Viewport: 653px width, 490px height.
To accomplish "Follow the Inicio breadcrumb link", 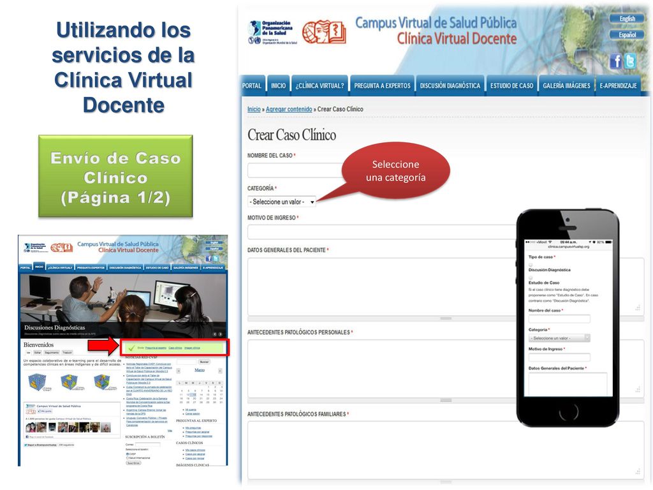I will pyautogui.click(x=254, y=109).
